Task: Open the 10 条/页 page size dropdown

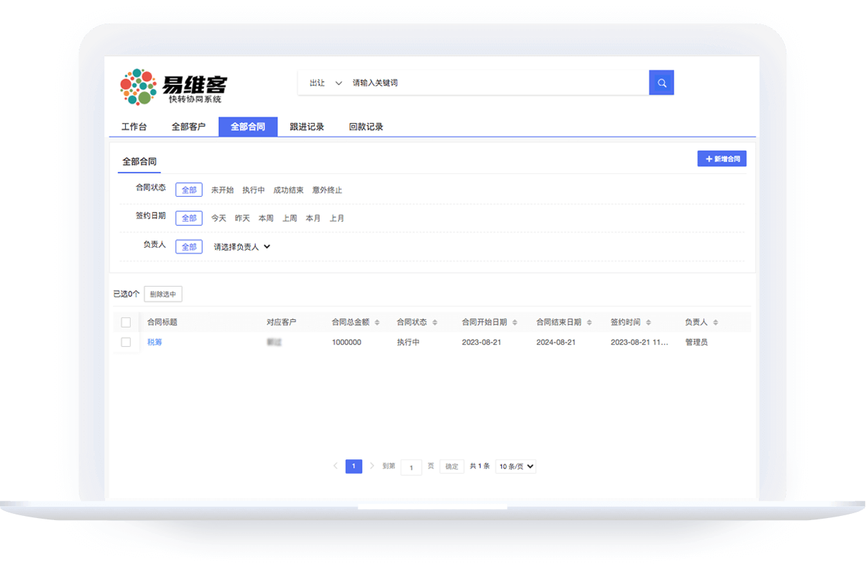Action: coord(516,466)
